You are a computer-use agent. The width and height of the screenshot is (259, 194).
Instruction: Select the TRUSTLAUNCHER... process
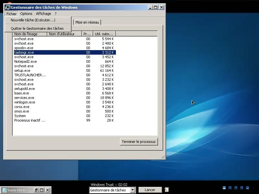[65, 75]
